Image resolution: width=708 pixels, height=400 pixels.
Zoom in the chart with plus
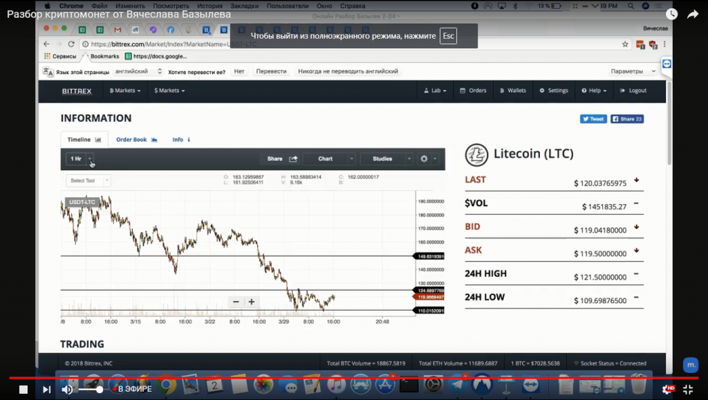coord(252,302)
